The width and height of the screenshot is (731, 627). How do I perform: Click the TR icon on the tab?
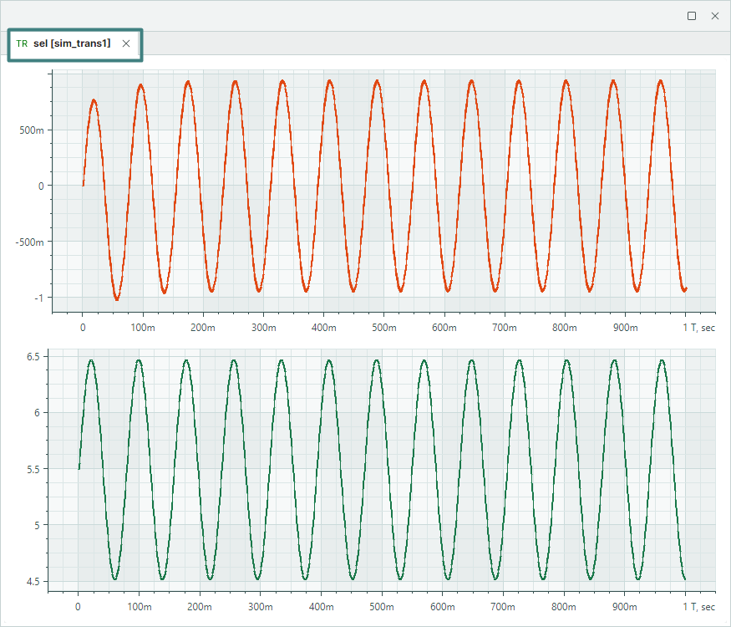pyautogui.click(x=22, y=43)
